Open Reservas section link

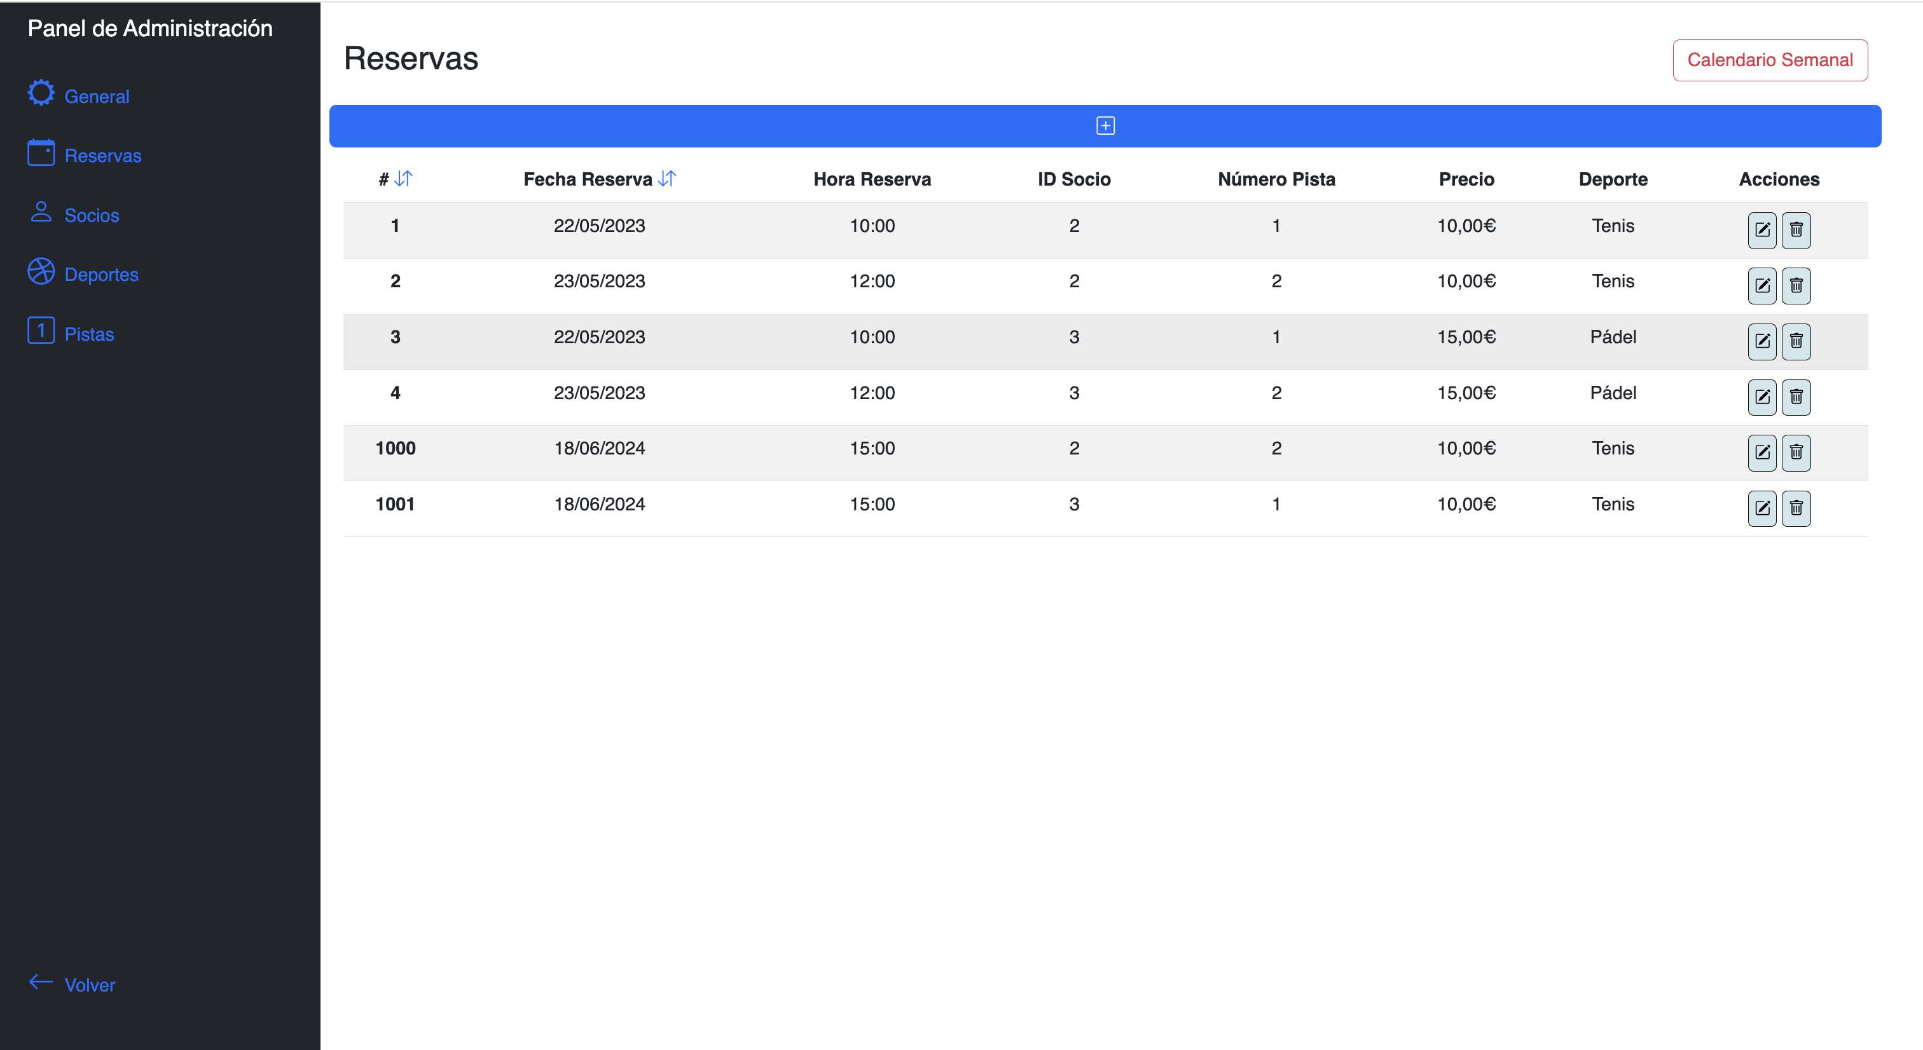pos(103,155)
